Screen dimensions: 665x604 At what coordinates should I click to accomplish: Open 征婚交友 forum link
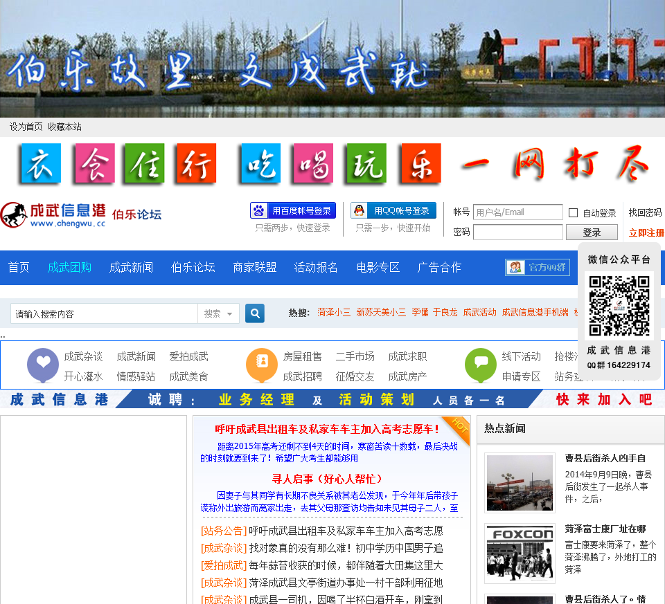coord(355,376)
